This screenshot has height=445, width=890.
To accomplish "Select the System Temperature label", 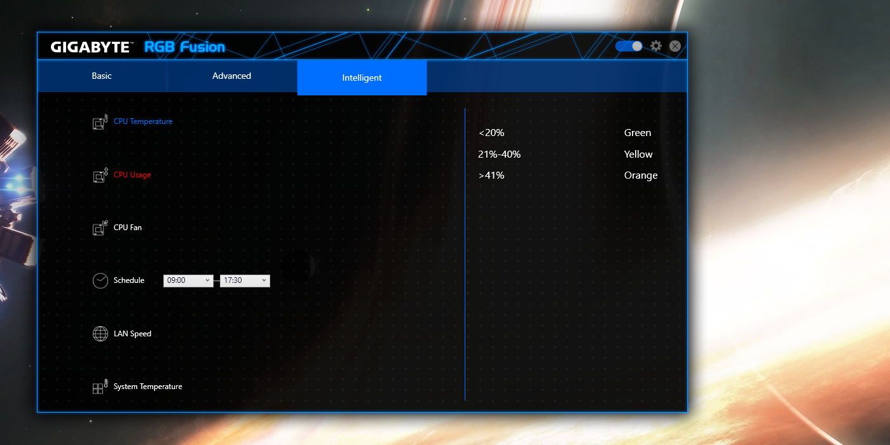I will (147, 387).
